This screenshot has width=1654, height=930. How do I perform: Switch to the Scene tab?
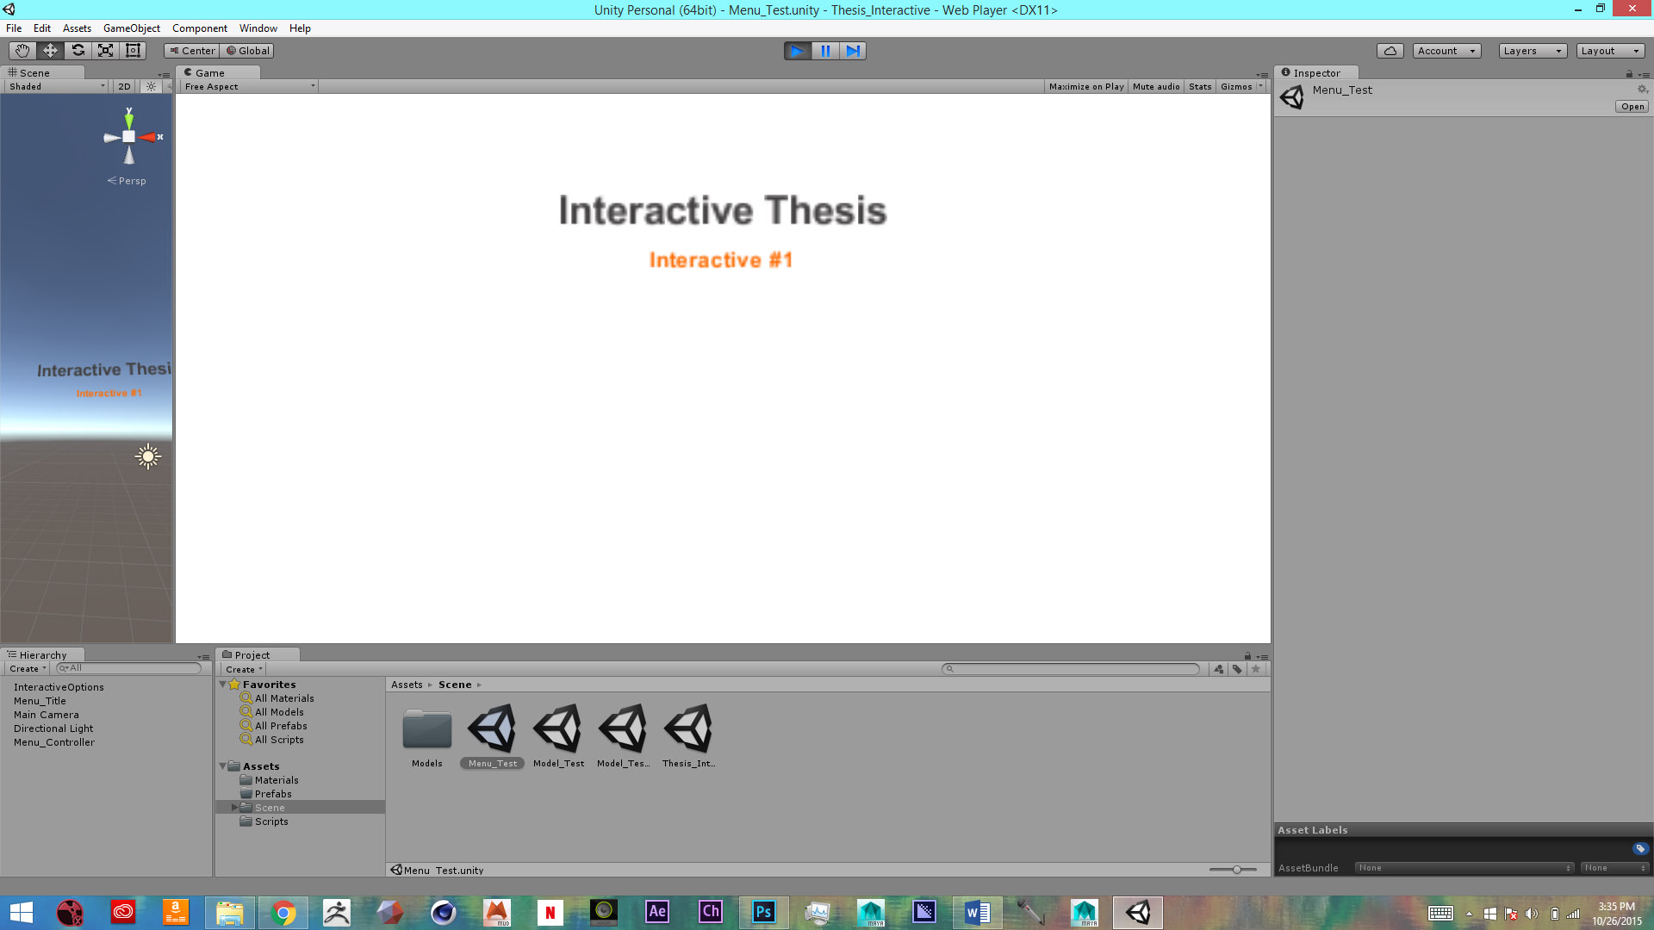[43, 73]
